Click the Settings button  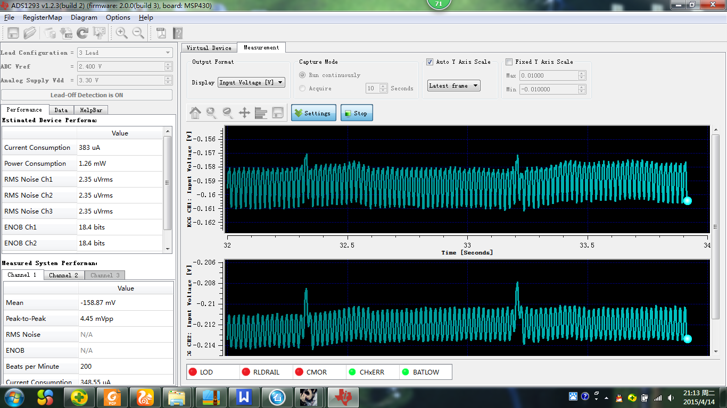[x=313, y=113]
